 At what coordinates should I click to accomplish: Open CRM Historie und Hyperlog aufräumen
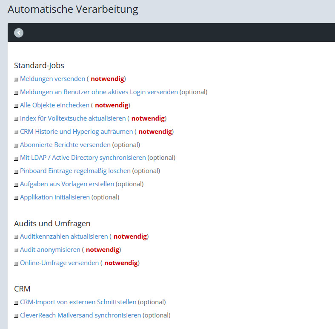[76, 132]
